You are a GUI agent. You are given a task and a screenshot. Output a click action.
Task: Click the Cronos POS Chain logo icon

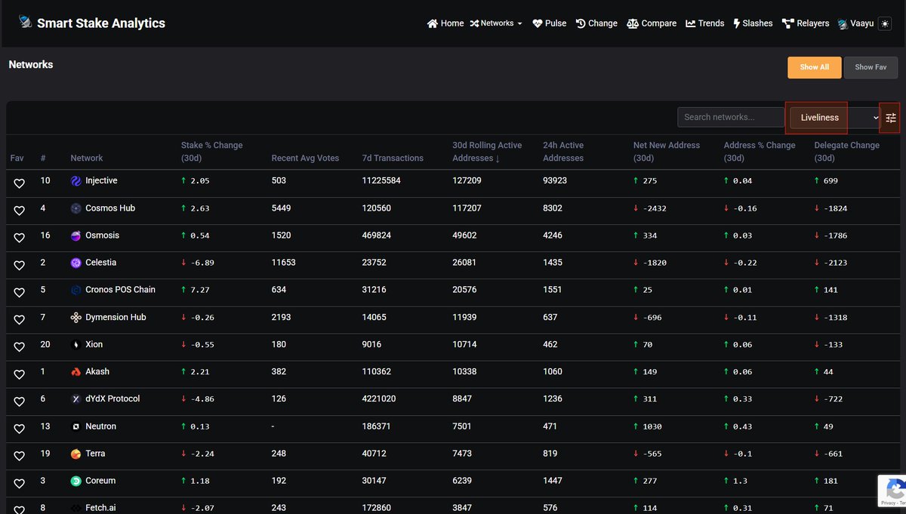75,290
